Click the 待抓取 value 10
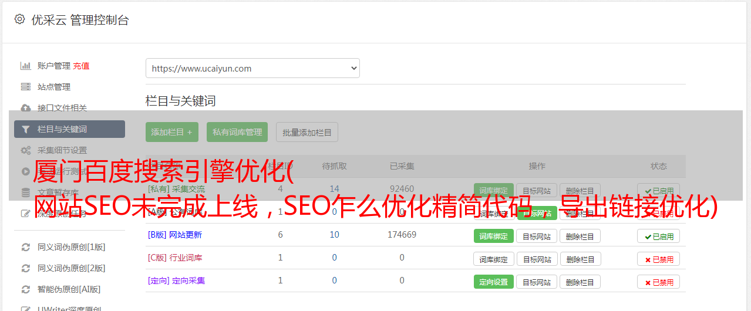Image resolution: width=751 pixels, height=311 pixels. point(334,235)
